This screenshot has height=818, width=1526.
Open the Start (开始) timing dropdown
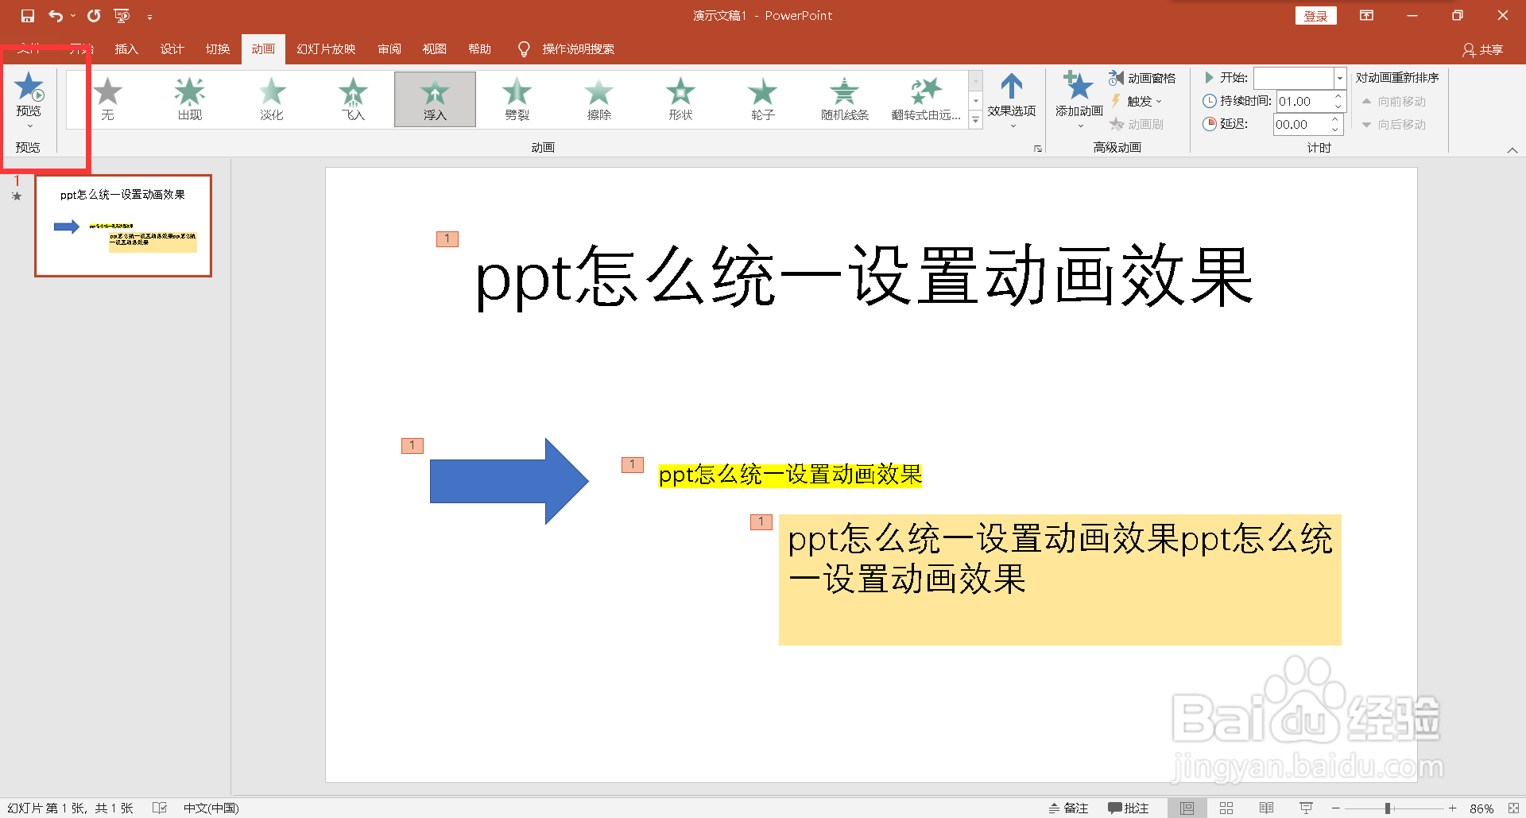[1339, 78]
